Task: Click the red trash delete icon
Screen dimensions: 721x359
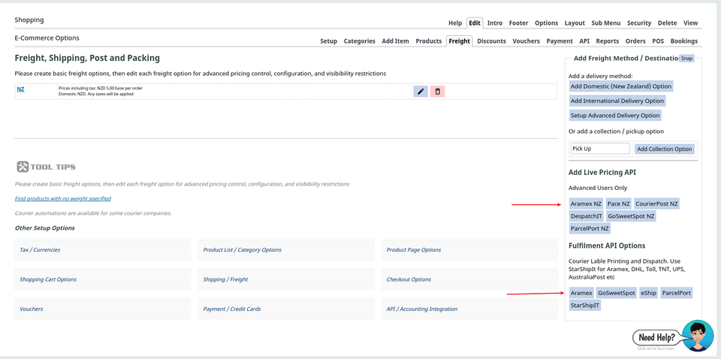Action: point(437,92)
